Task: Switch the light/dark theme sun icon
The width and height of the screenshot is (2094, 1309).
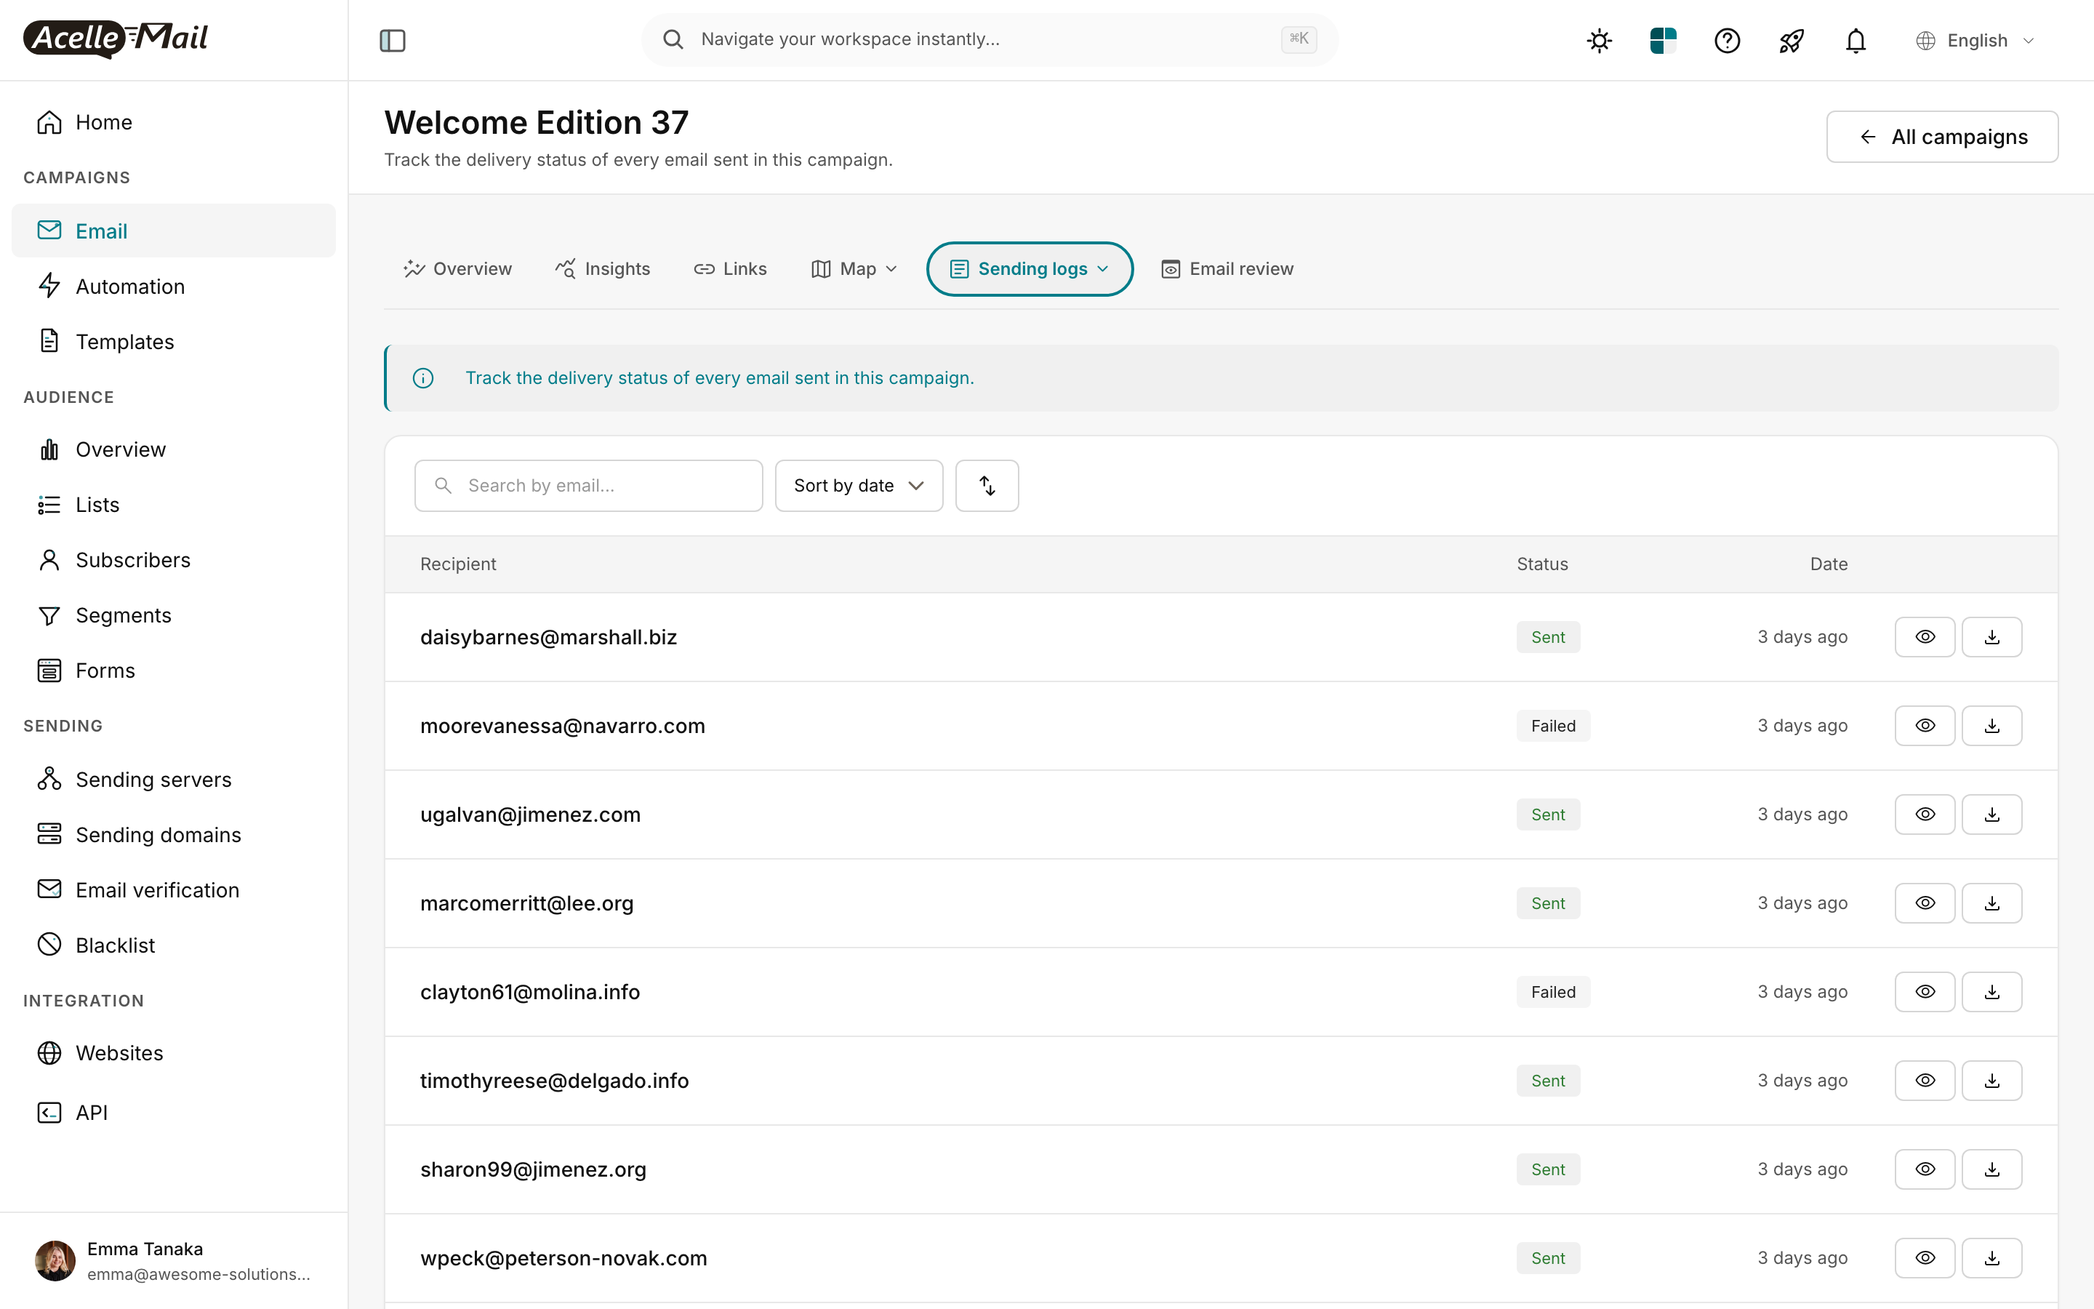Action: 1599,41
